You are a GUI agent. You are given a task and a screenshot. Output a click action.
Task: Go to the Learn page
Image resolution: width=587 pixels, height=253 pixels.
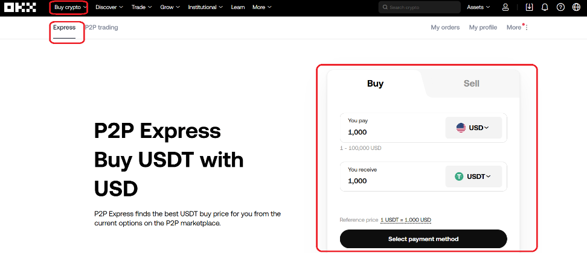pyautogui.click(x=238, y=7)
